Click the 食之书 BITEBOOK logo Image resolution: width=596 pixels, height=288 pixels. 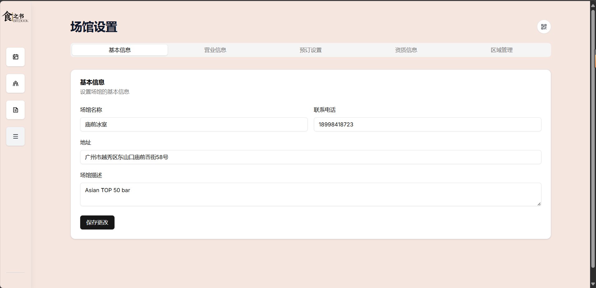pos(15,17)
